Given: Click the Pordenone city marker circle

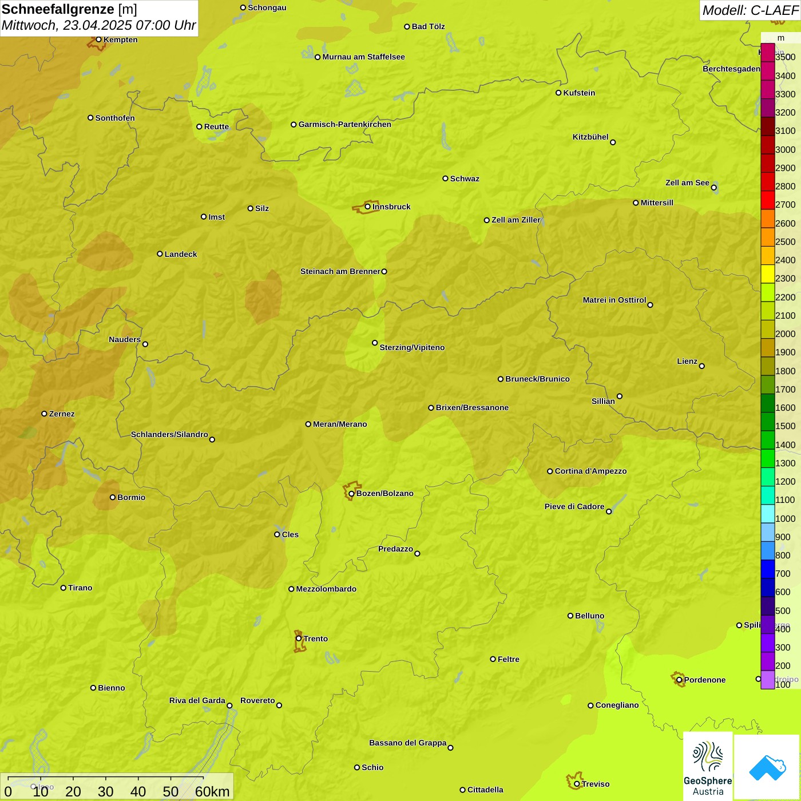Looking at the screenshot, I should tap(679, 680).
